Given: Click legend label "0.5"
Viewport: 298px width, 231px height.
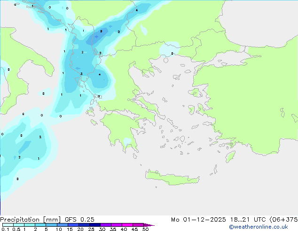Looking at the screenshot, I should pyautogui.click(x=16, y=229).
